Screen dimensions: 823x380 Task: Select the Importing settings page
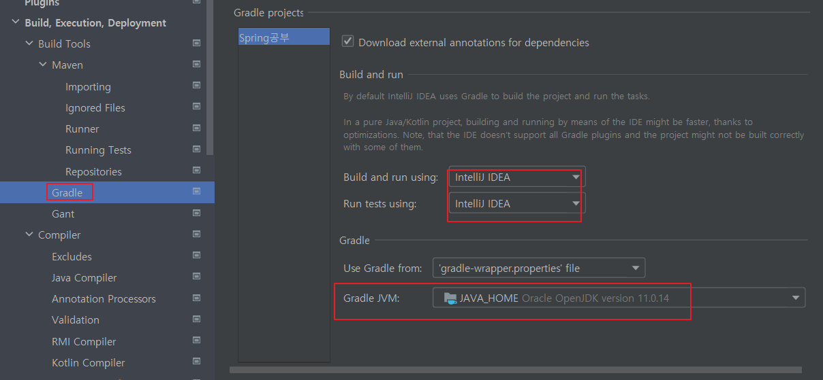[x=88, y=86]
